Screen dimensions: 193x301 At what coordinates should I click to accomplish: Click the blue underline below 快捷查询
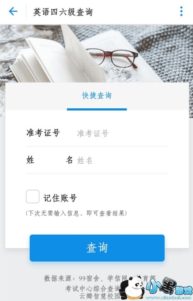(x=97, y=110)
